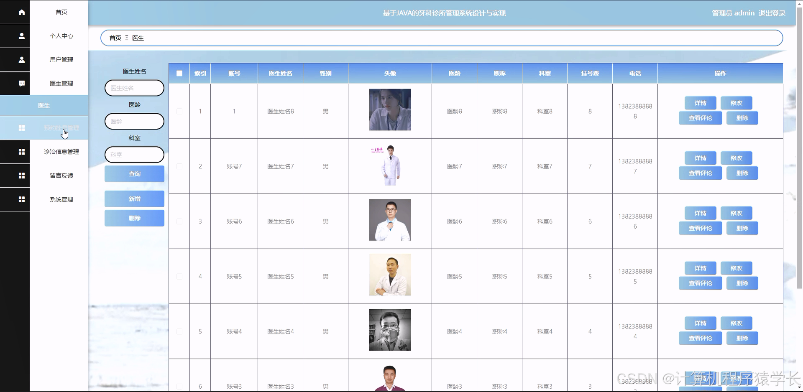Click the avatar photo of 医生姓名7
This screenshot has width=803, height=392.
pyautogui.click(x=390, y=165)
